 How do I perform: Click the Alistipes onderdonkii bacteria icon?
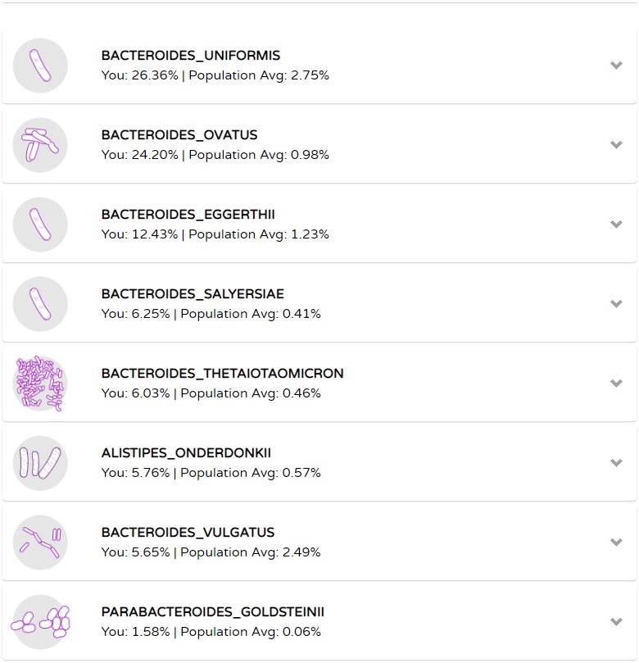point(40,463)
